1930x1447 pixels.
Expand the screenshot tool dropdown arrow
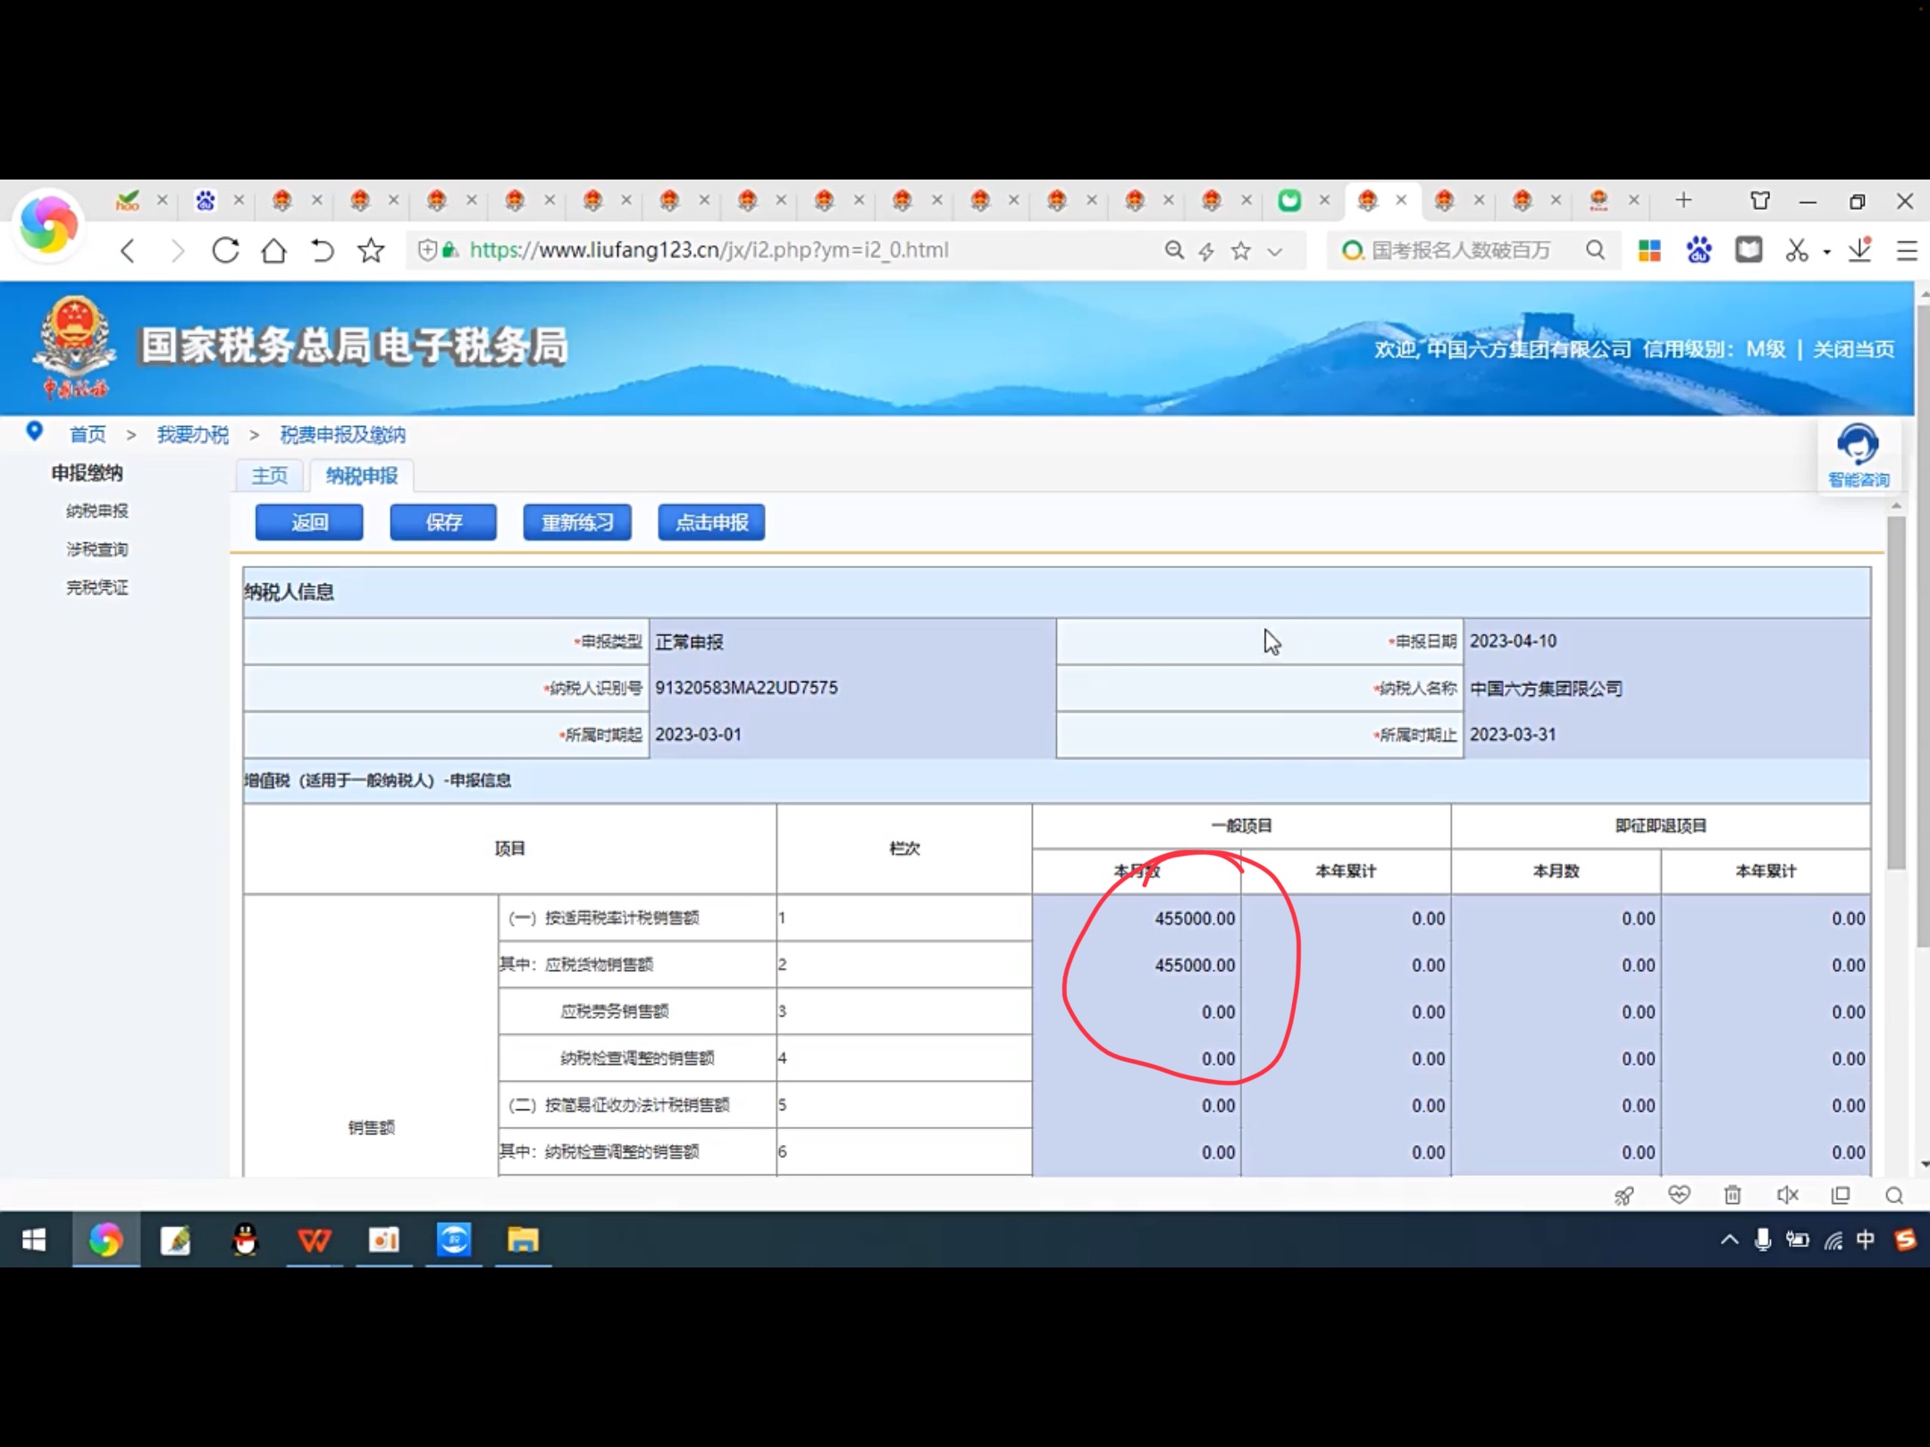pos(1827,253)
